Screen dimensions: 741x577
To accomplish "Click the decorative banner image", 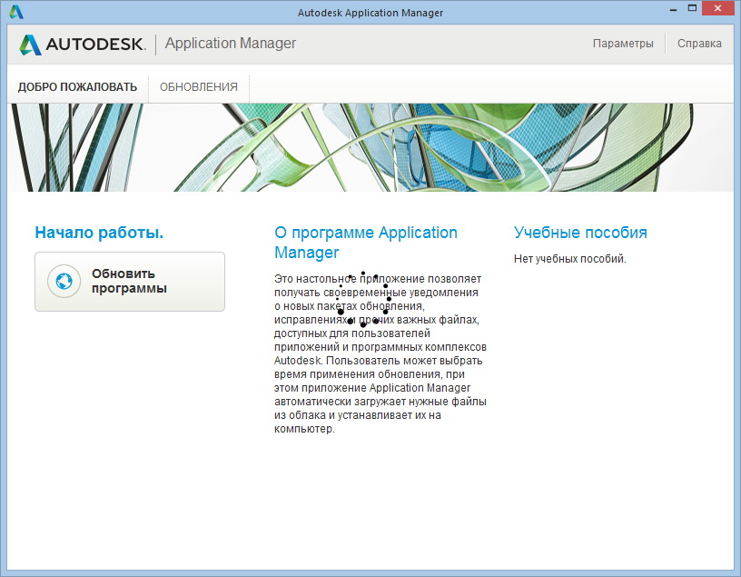I will point(370,147).
